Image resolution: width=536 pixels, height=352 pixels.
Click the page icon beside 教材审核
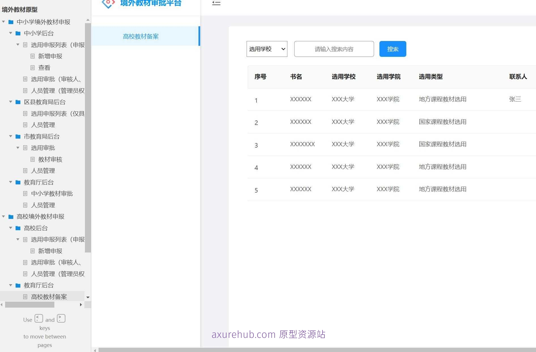(33, 159)
